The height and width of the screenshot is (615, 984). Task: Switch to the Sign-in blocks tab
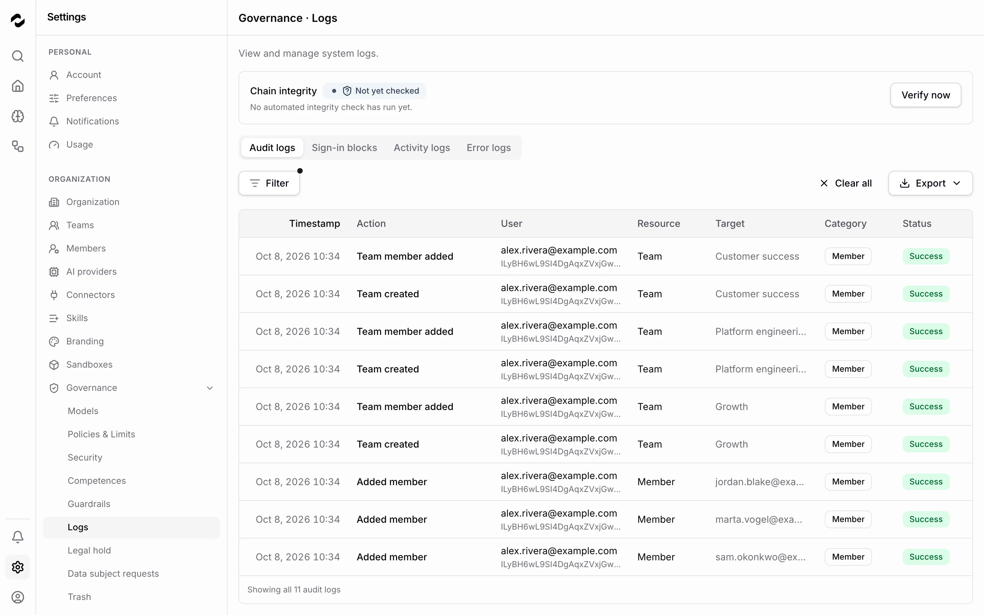[x=344, y=148]
